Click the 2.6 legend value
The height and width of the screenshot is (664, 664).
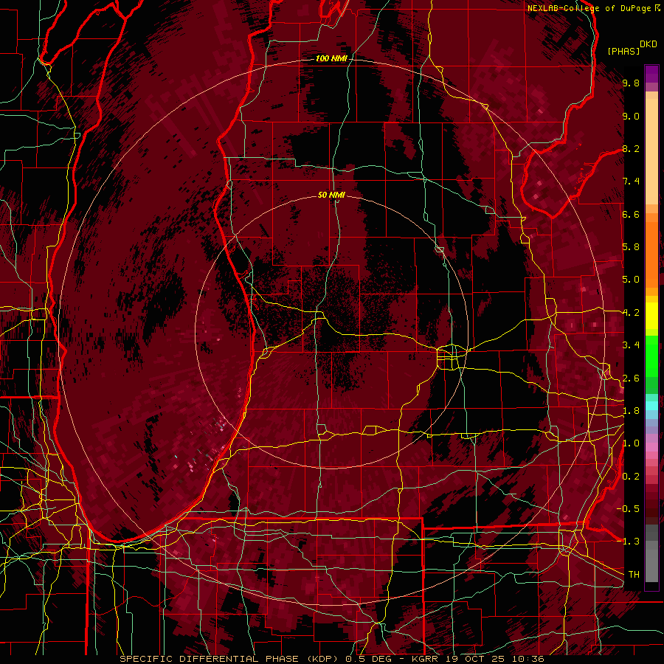click(631, 378)
